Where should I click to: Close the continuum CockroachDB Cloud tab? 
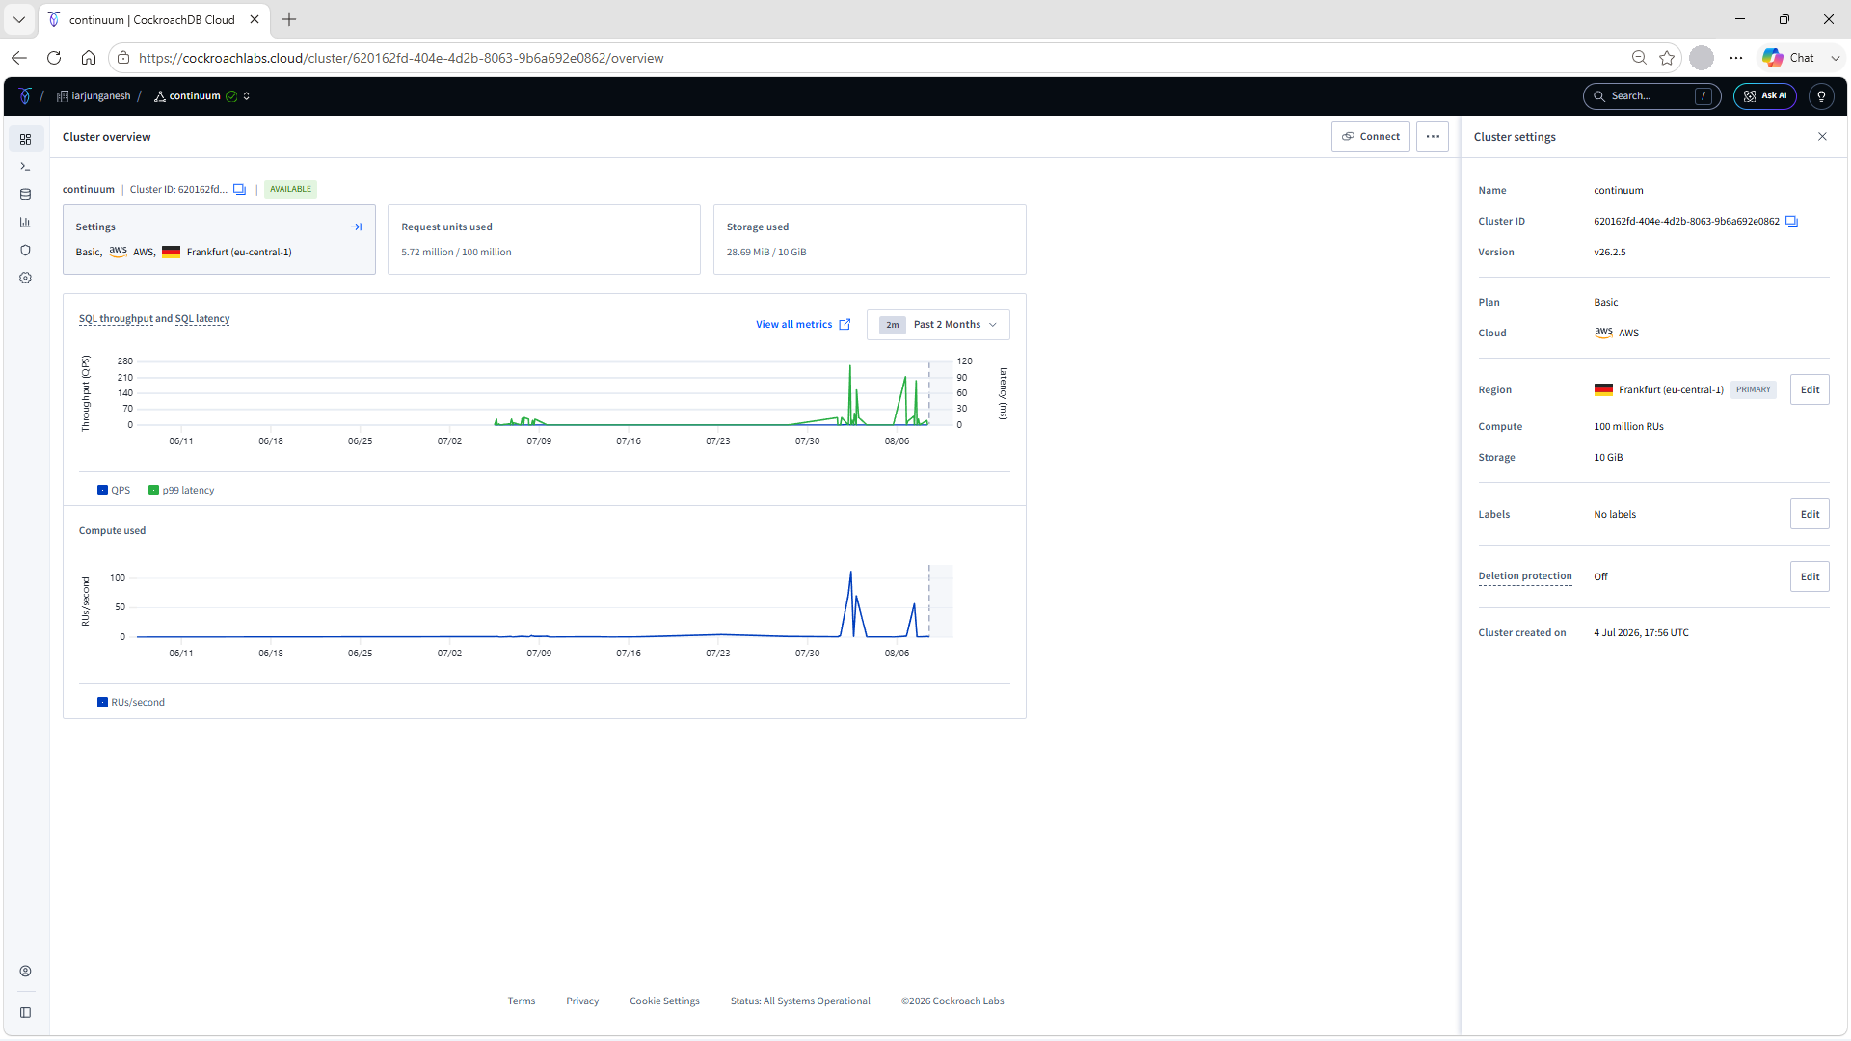[255, 19]
